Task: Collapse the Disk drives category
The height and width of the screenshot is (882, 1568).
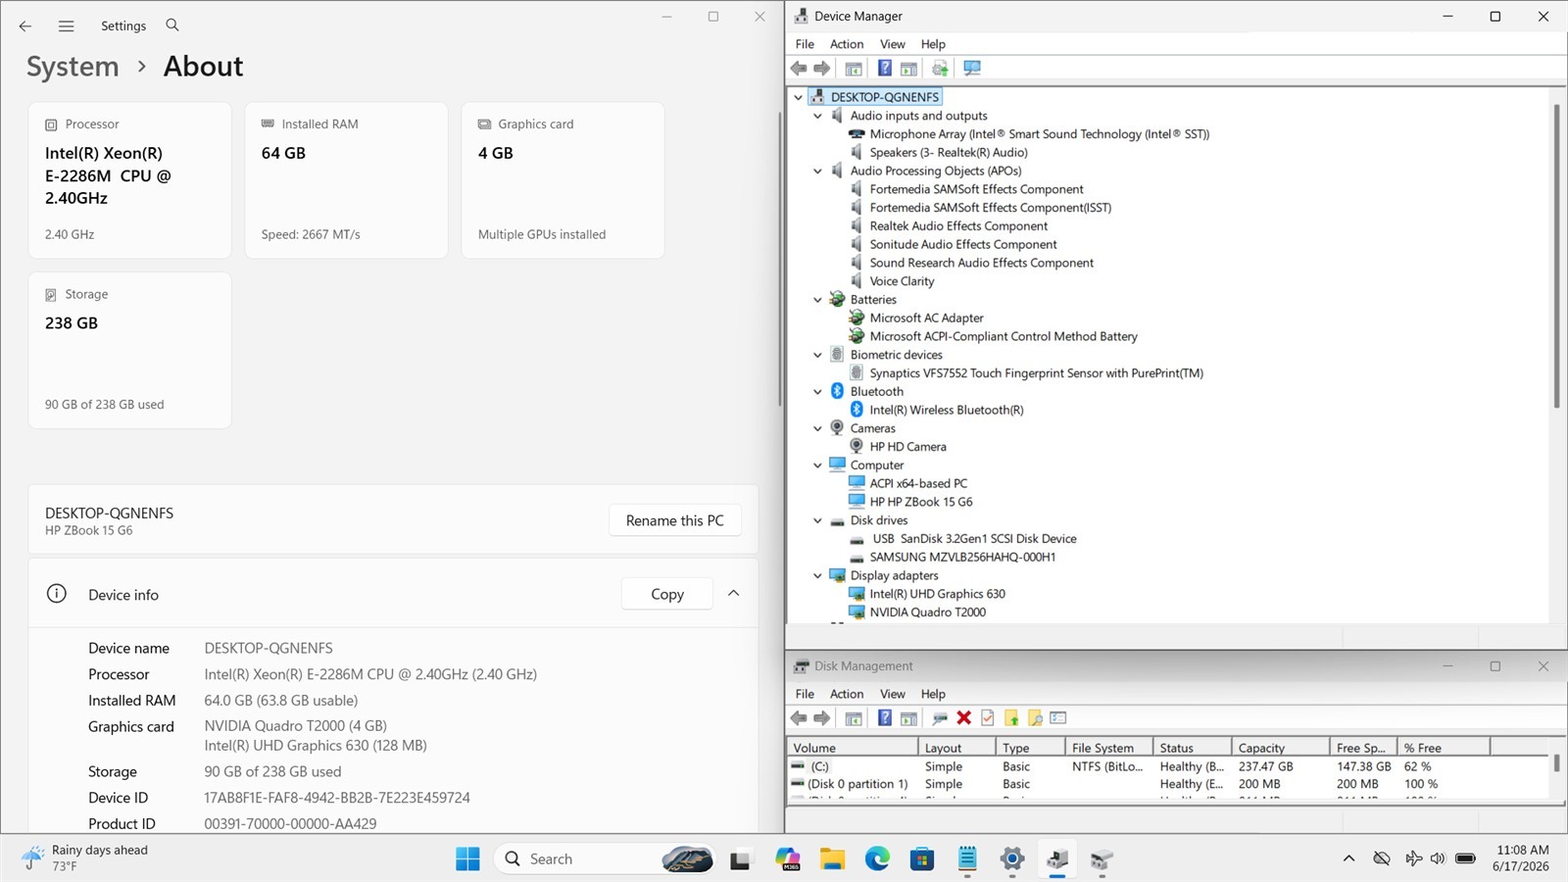Action: click(x=818, y=520)
